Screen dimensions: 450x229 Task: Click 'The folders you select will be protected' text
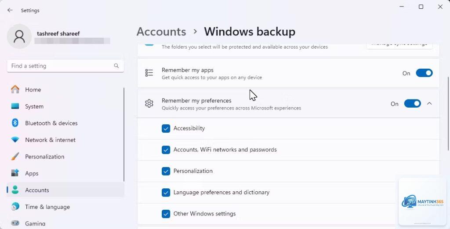tap(244, 47)
